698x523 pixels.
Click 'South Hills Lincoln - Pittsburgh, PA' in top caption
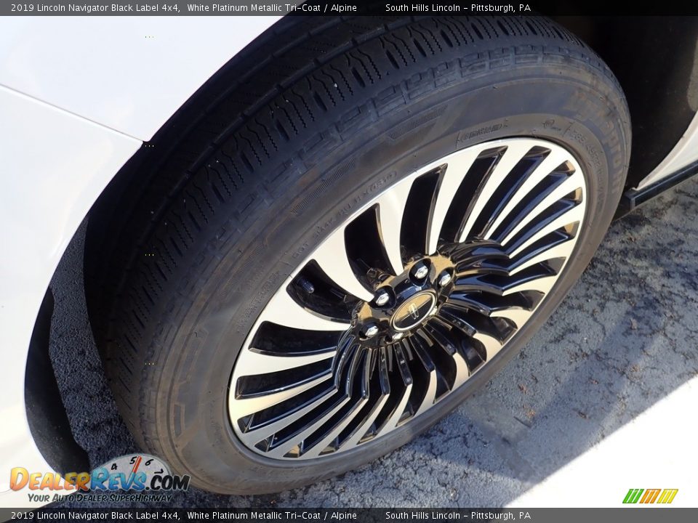click(x=458, y=7)
